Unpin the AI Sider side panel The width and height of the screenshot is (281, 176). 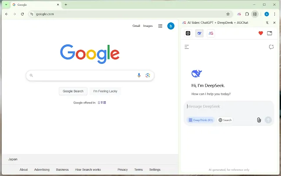(x=267, y=22)
